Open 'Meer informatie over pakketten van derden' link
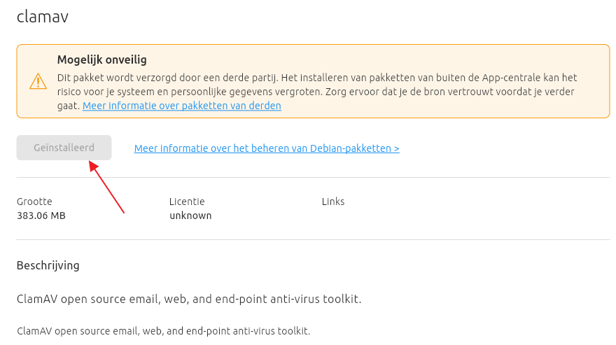 click(x=182, y=106)
